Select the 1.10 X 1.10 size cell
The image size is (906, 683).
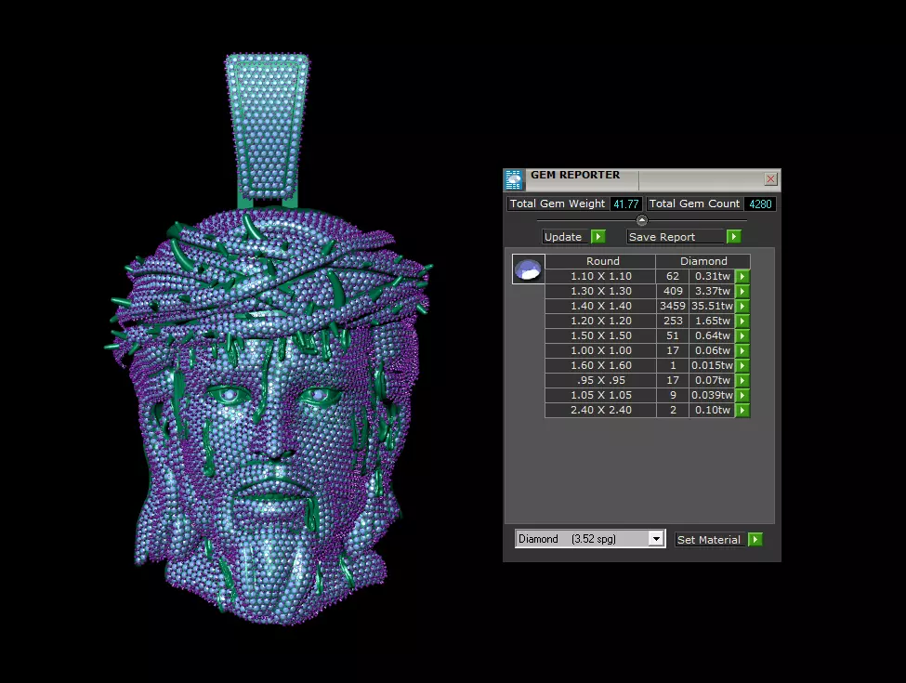coord(600,276)
